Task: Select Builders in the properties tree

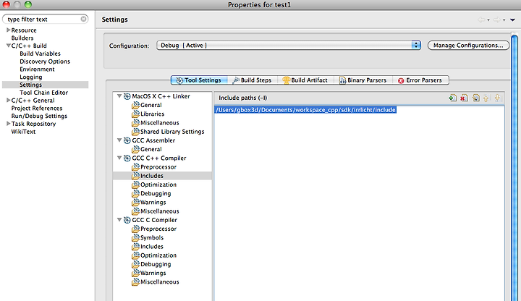Action: (22, 38)
